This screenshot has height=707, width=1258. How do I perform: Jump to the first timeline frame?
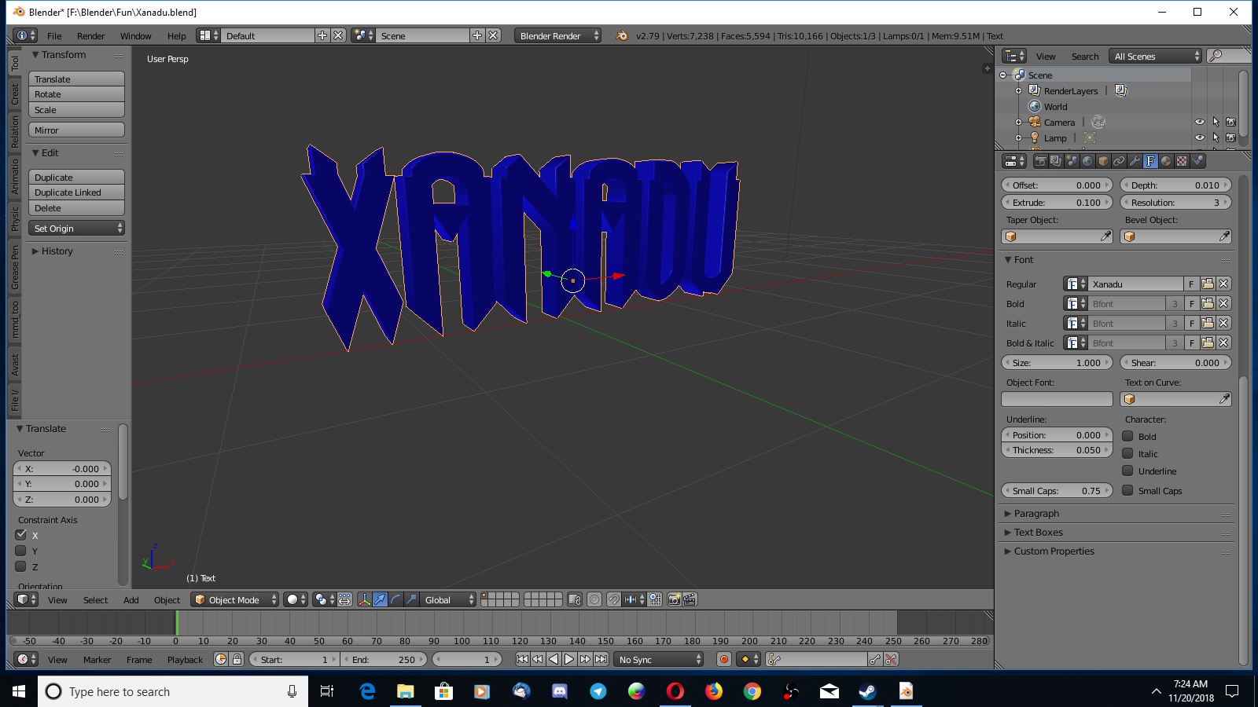click(522, 659)
